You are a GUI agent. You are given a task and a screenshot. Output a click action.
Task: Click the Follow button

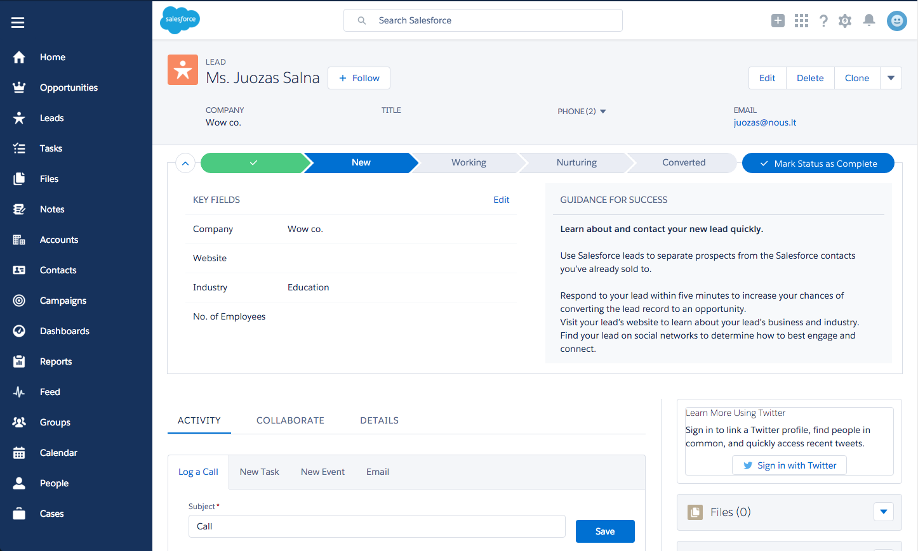coord(359,78)
